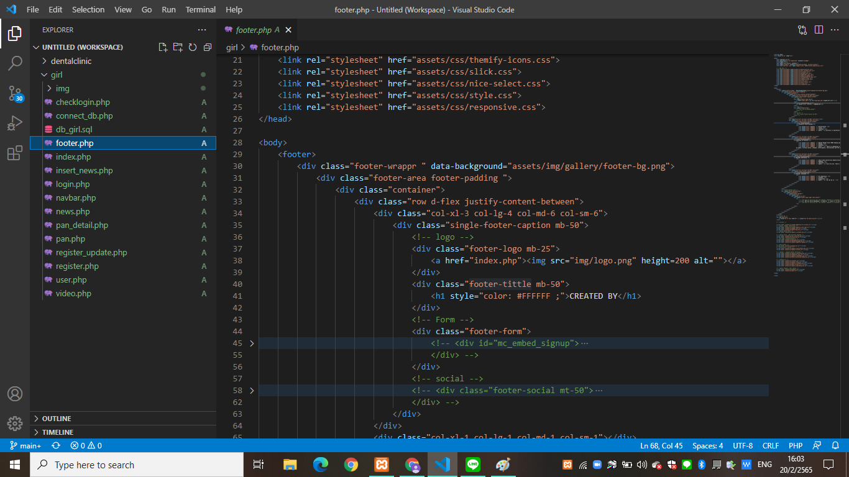
Task: Open the Selection menu
Action: [x=88, y=9]
